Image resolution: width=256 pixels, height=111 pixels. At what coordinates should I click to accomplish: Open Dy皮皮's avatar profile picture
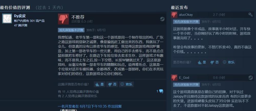(x=7, y=18)
